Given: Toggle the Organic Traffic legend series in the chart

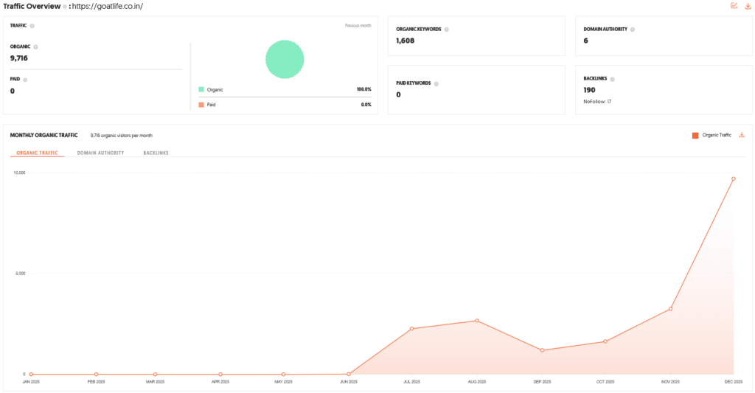Looking at the screenshot, I should pyautogui.click(x=711, y=136).
